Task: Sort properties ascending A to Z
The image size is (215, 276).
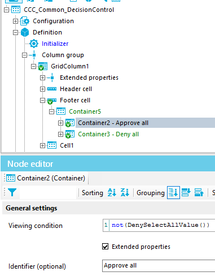Action: pos(112,192)
